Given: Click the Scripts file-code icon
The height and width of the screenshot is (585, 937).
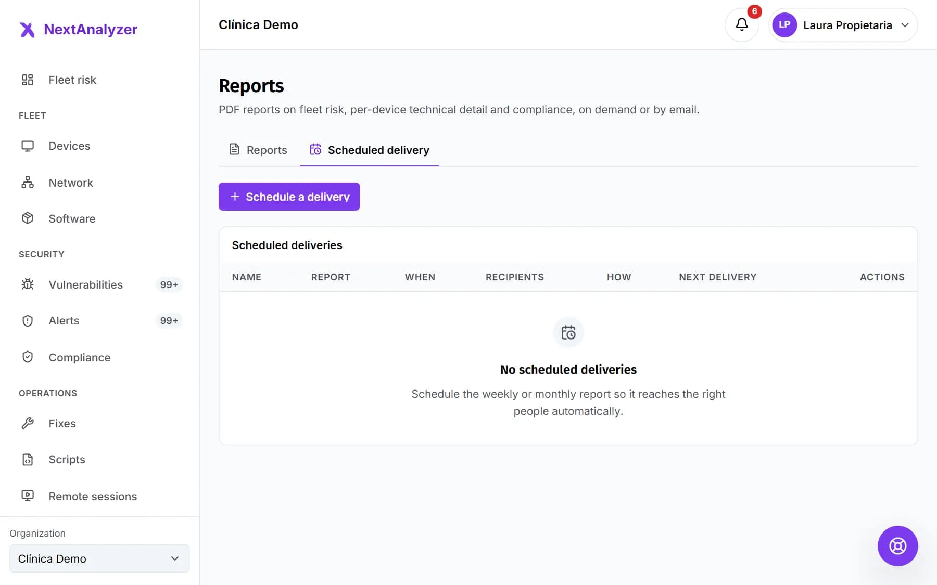Looking at the screenshot, I should click(x=28, y=460).
